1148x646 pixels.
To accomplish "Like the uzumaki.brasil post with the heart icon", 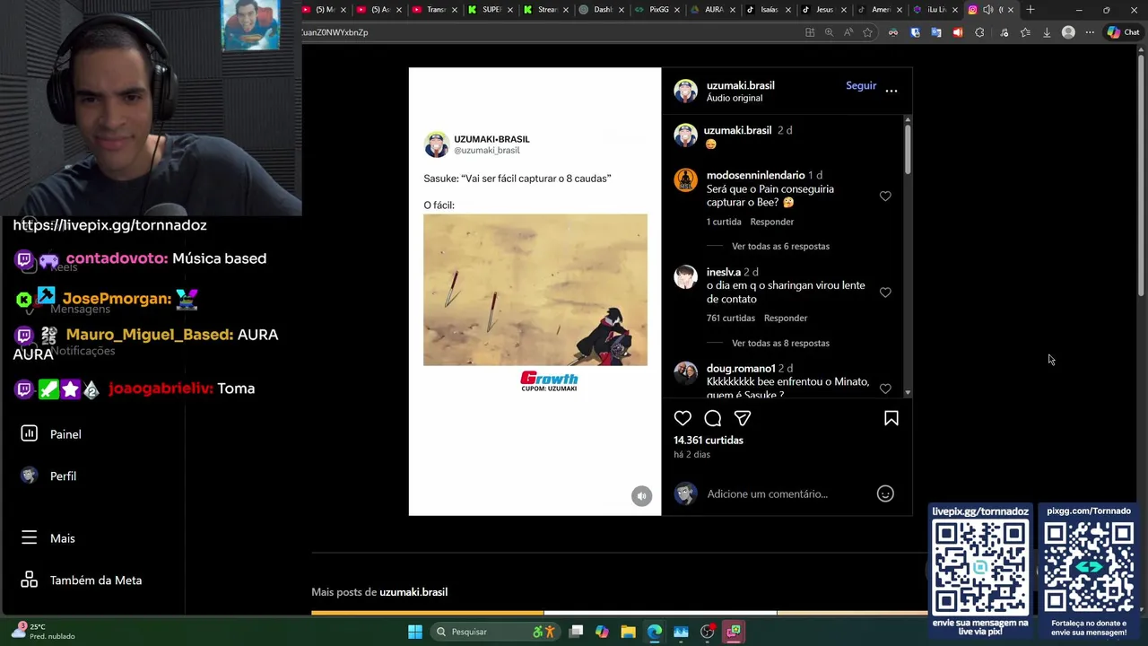I will pyautogui.click(x=683, y=418).
